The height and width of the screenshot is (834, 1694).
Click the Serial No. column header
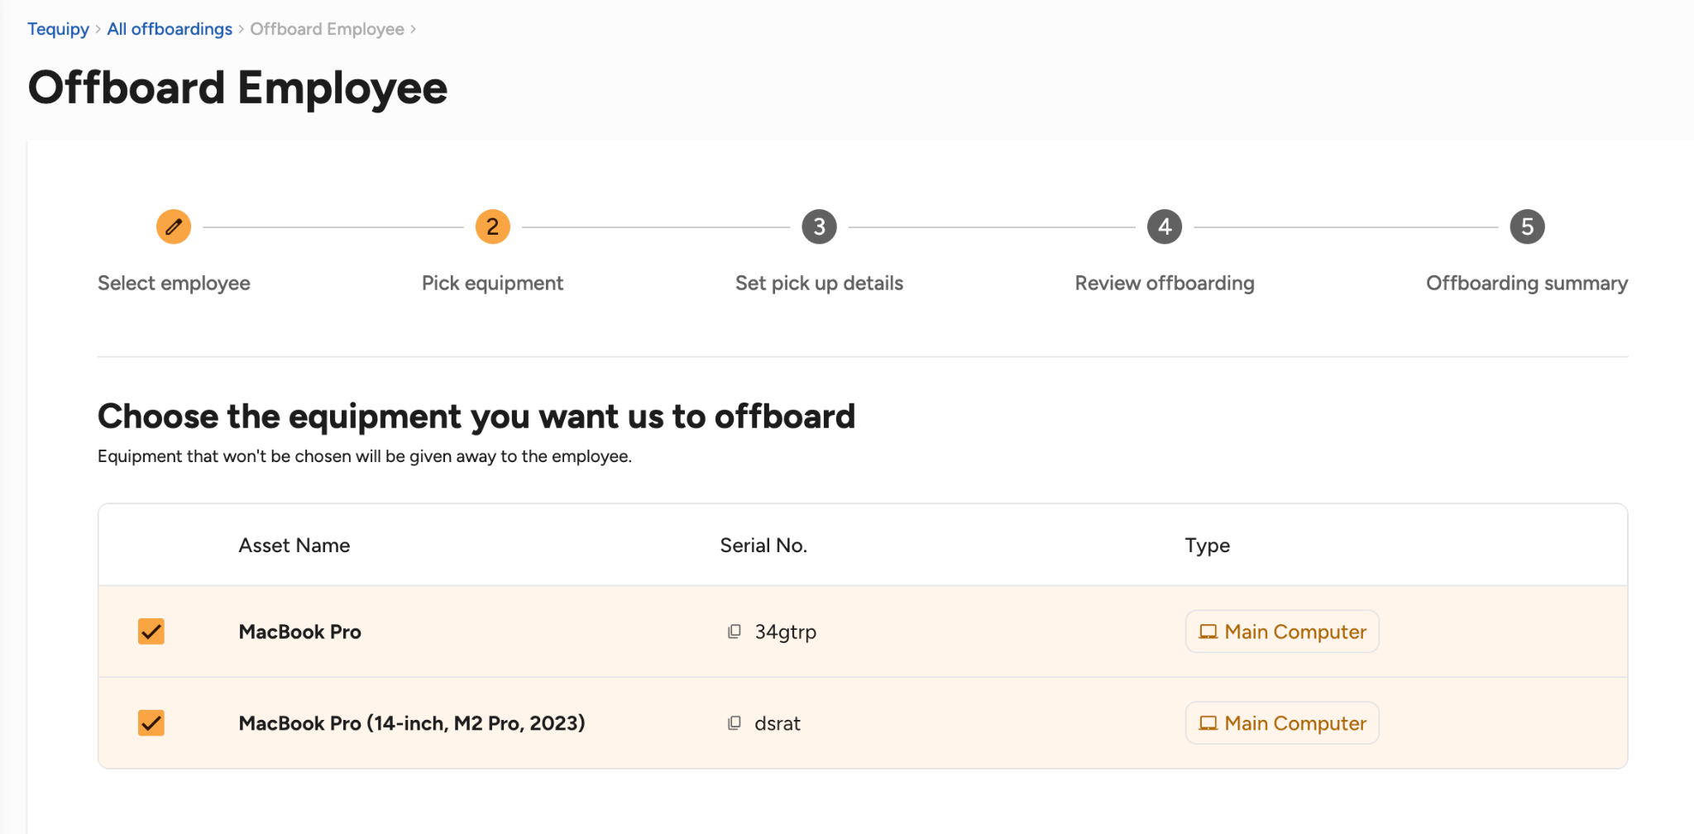[x=763, y=546]
